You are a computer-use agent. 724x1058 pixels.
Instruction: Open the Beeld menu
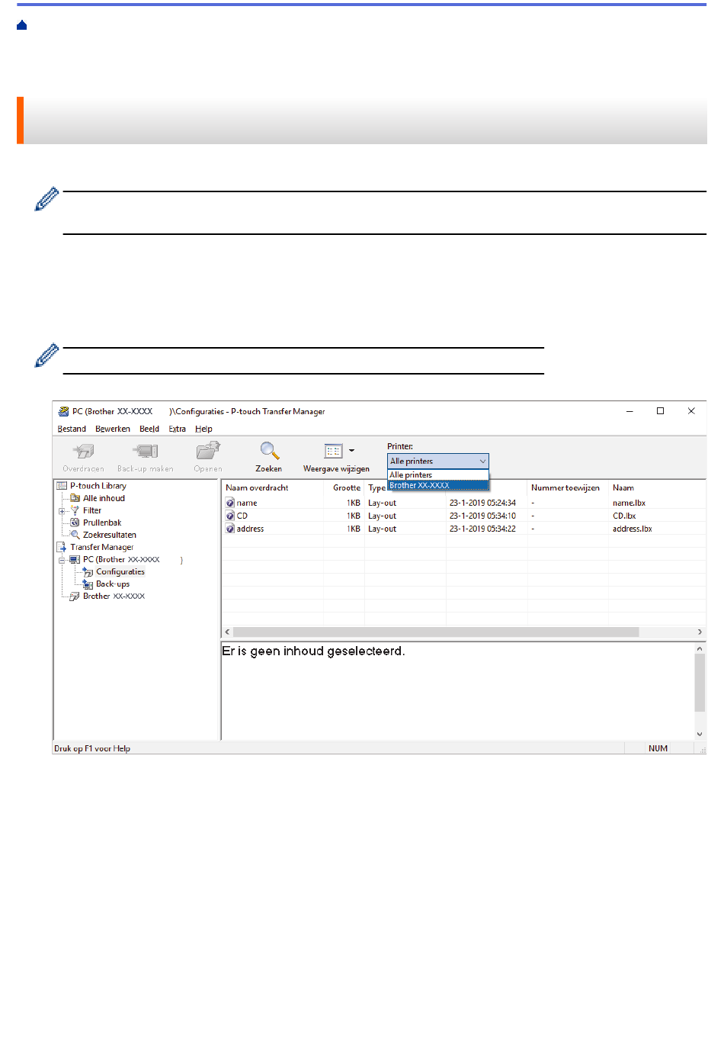(149, 429)
